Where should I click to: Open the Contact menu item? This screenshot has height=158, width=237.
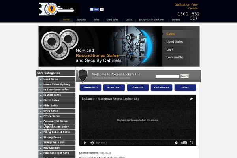tap(176, 19)
